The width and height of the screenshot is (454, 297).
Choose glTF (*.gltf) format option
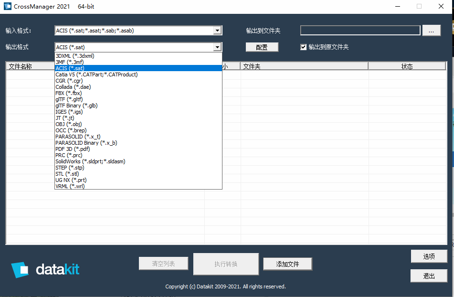coord(138,99)
